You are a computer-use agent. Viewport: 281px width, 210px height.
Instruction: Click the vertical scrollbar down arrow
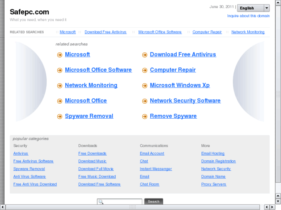click(x=278, y=201)
